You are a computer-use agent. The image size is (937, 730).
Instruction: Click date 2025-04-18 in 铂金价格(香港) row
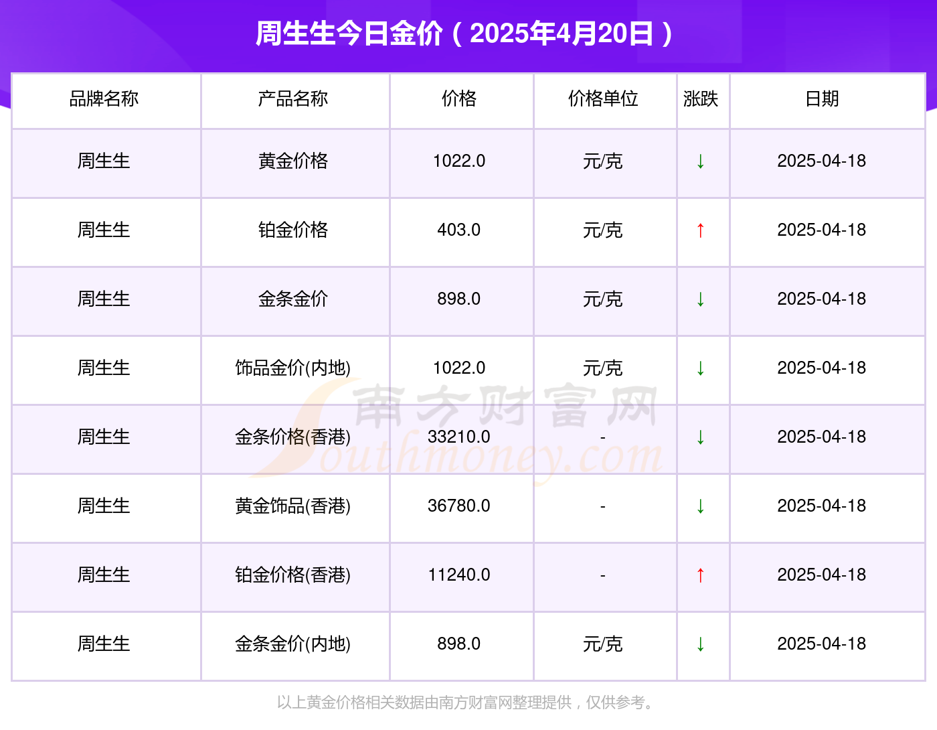pyautogui.click(x=822, y=575)
